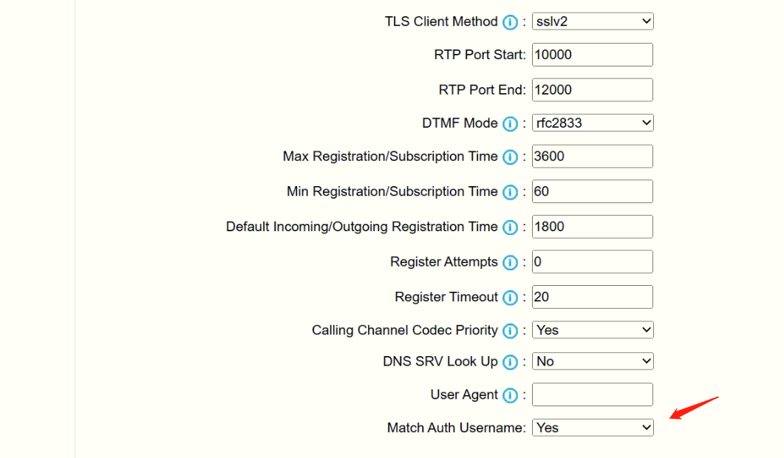Show help for Default Incoming/Outgoing Registration Time
Viewport: 784px width, 458px height.
point(510,228)
